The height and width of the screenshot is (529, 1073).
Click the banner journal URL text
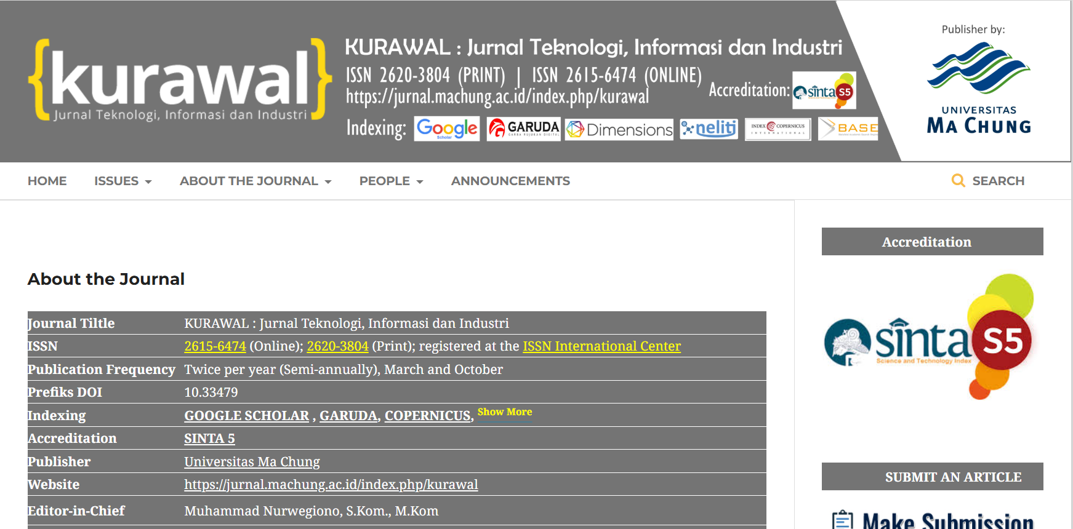[x=497, y=97]
